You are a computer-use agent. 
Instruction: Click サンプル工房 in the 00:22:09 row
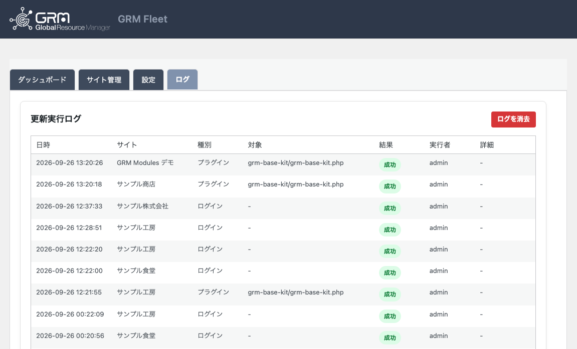(x=136, y=314)
